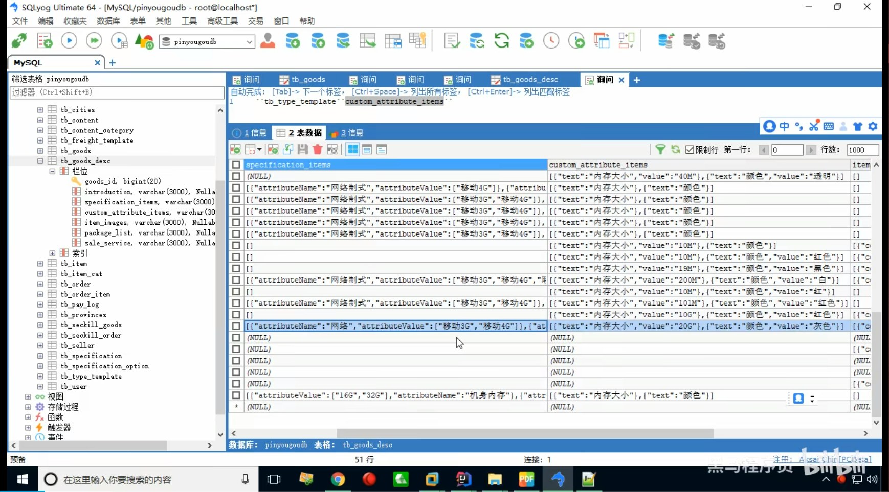Switch to grid view mode icon
The width and height of the screenshot is (889, 492).
pos(353,149)
